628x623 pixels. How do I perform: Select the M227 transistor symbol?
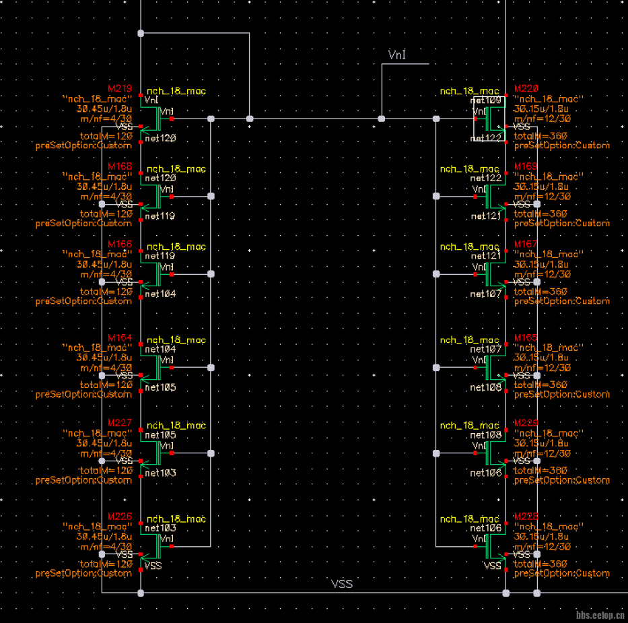coord(153,453)
